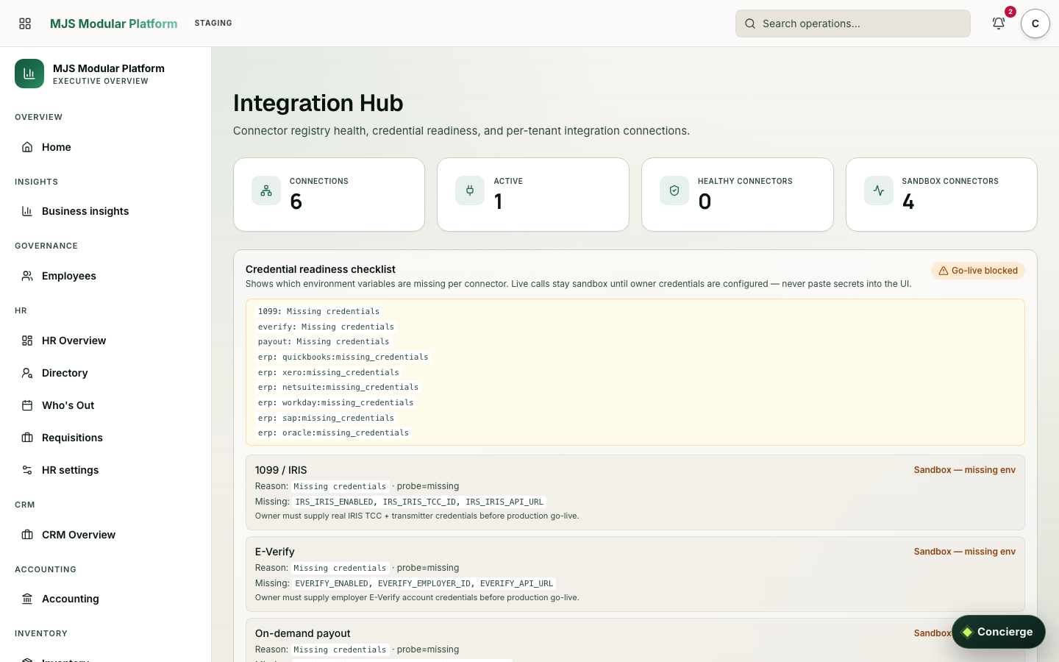This screenshot has height=662, width=1059.
Task: Click the Active count value 1
Action: click(498, 202)
